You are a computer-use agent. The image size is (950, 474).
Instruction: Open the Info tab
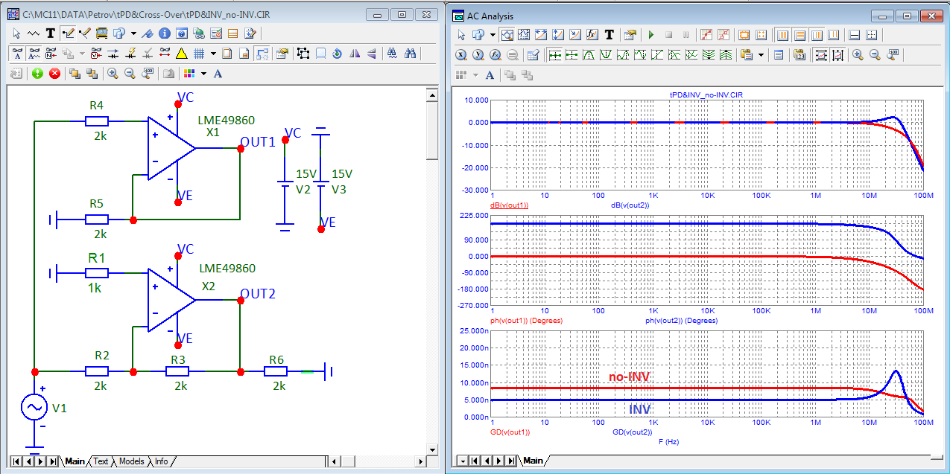coord(161,461)
